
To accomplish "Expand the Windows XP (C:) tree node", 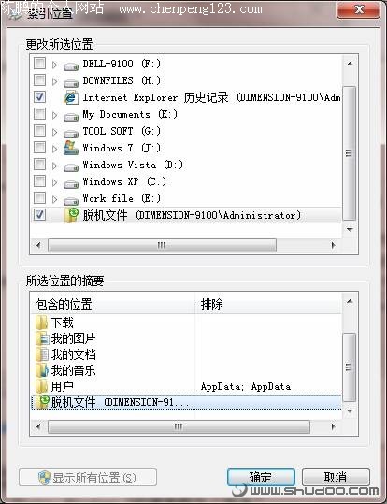I will point(54,182).
